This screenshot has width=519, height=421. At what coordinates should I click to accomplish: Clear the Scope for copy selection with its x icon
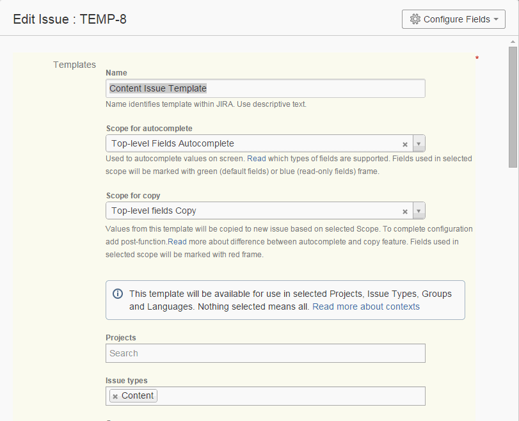click(x=405, y=210)
